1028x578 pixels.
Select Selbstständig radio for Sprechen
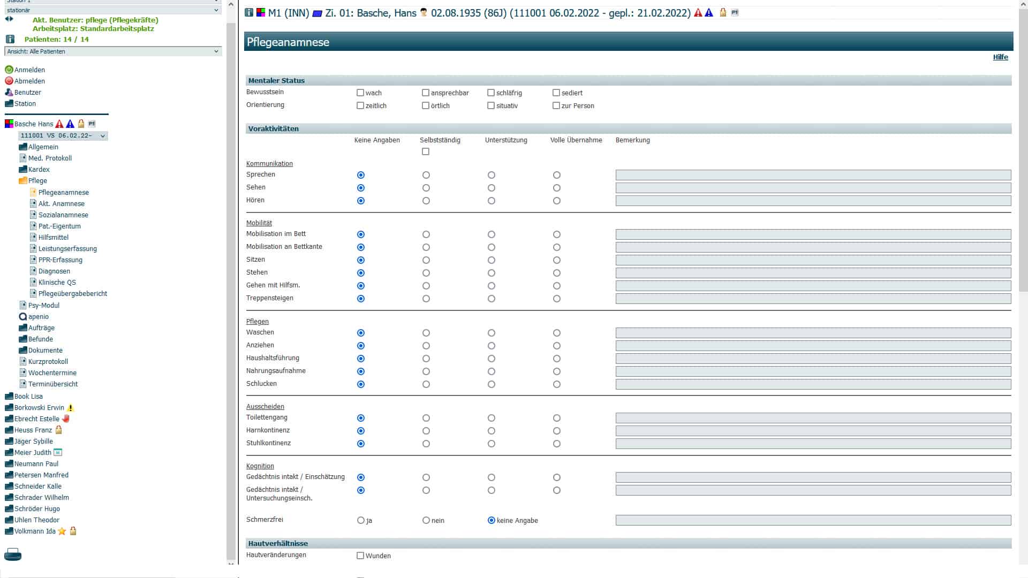pyautogui.click(x=426, y=175)
